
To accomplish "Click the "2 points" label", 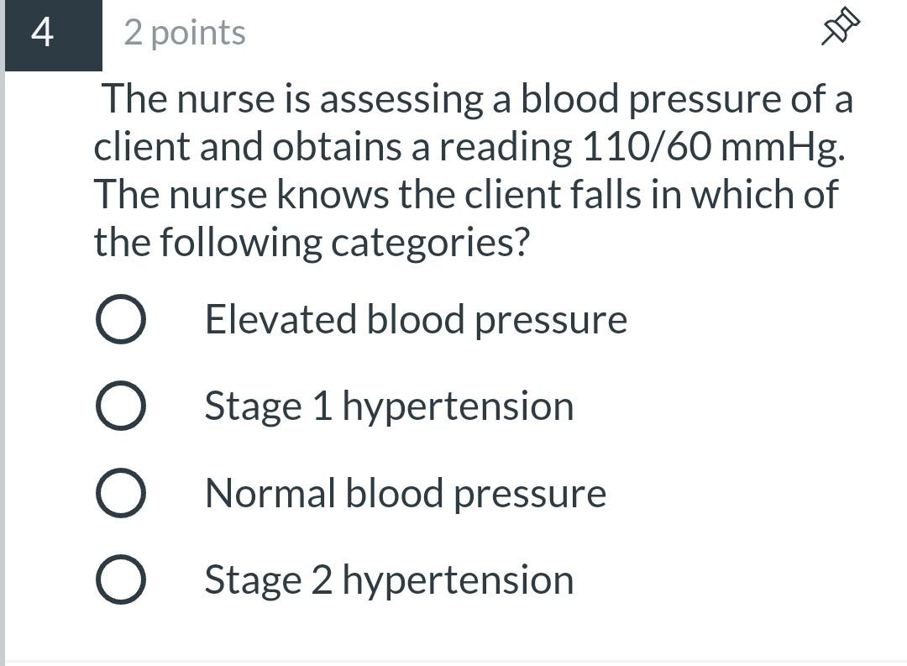I will point(185,33).
